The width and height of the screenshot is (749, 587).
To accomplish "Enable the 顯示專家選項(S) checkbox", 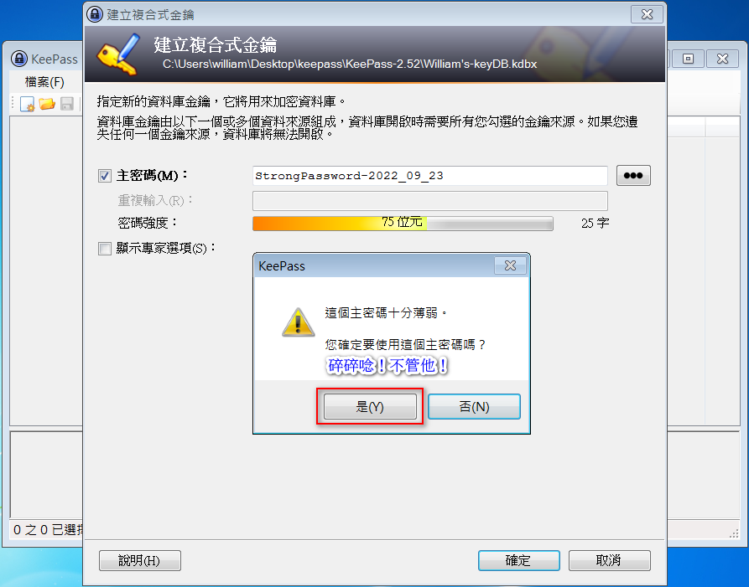I will (x=105, y=249).
